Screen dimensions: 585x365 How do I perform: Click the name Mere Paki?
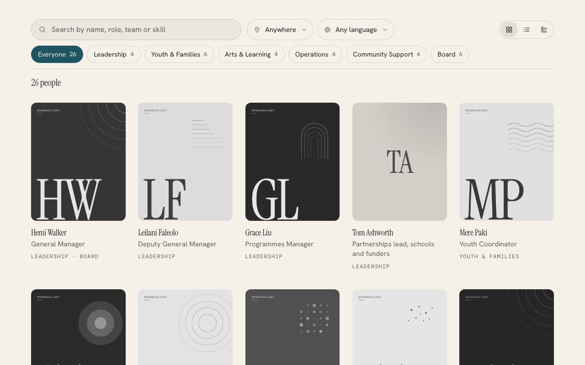(x=473, y=233)
